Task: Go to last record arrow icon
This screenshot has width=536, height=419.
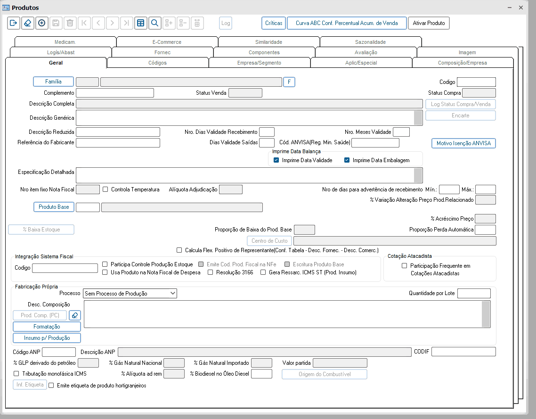Action: (x=127, y=23)
